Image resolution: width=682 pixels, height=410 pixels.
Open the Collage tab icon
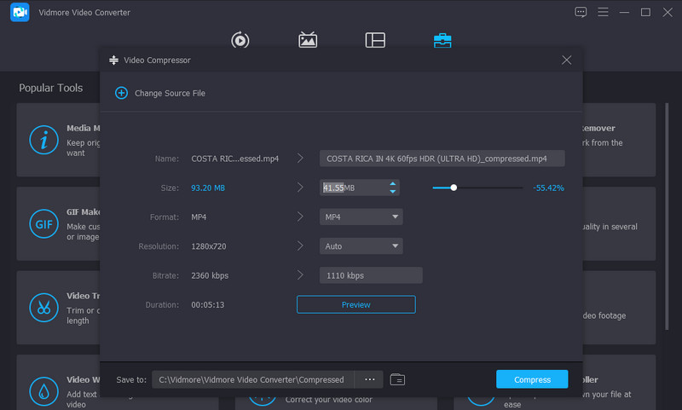[375, 40]
